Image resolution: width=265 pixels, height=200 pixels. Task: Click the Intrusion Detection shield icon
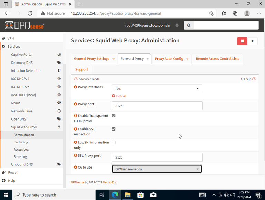point(59,70)
